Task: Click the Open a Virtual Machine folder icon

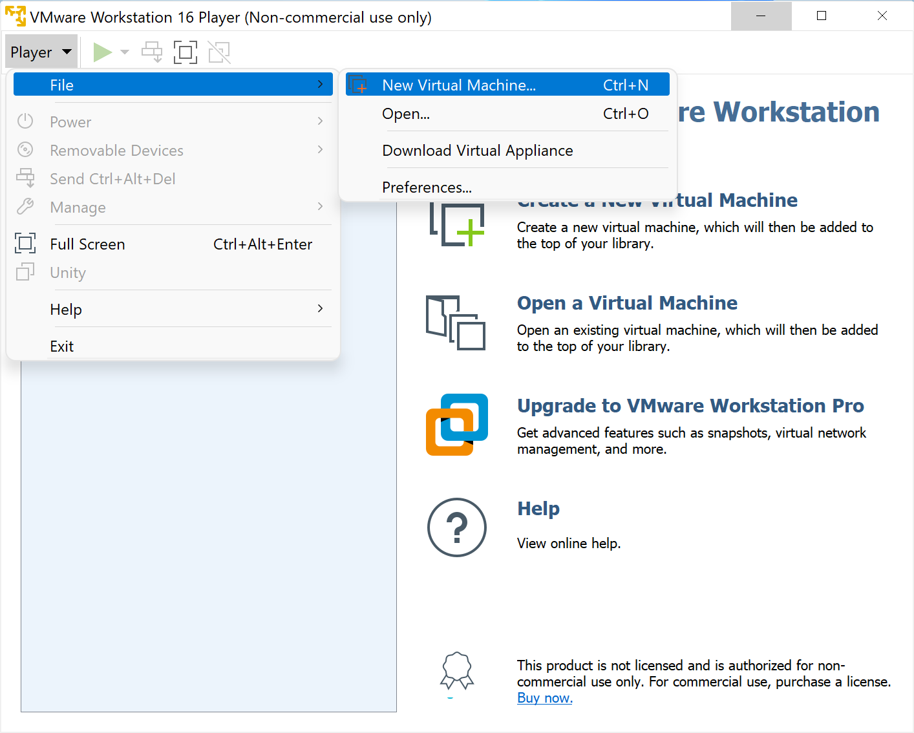Action: tap(456, 323)
